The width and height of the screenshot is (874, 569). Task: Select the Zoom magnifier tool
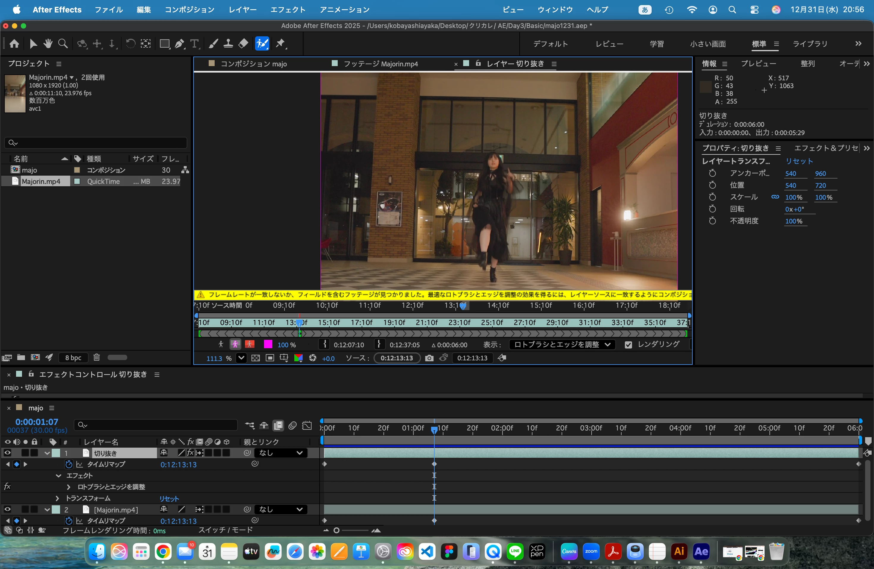[x=63, y=44]
